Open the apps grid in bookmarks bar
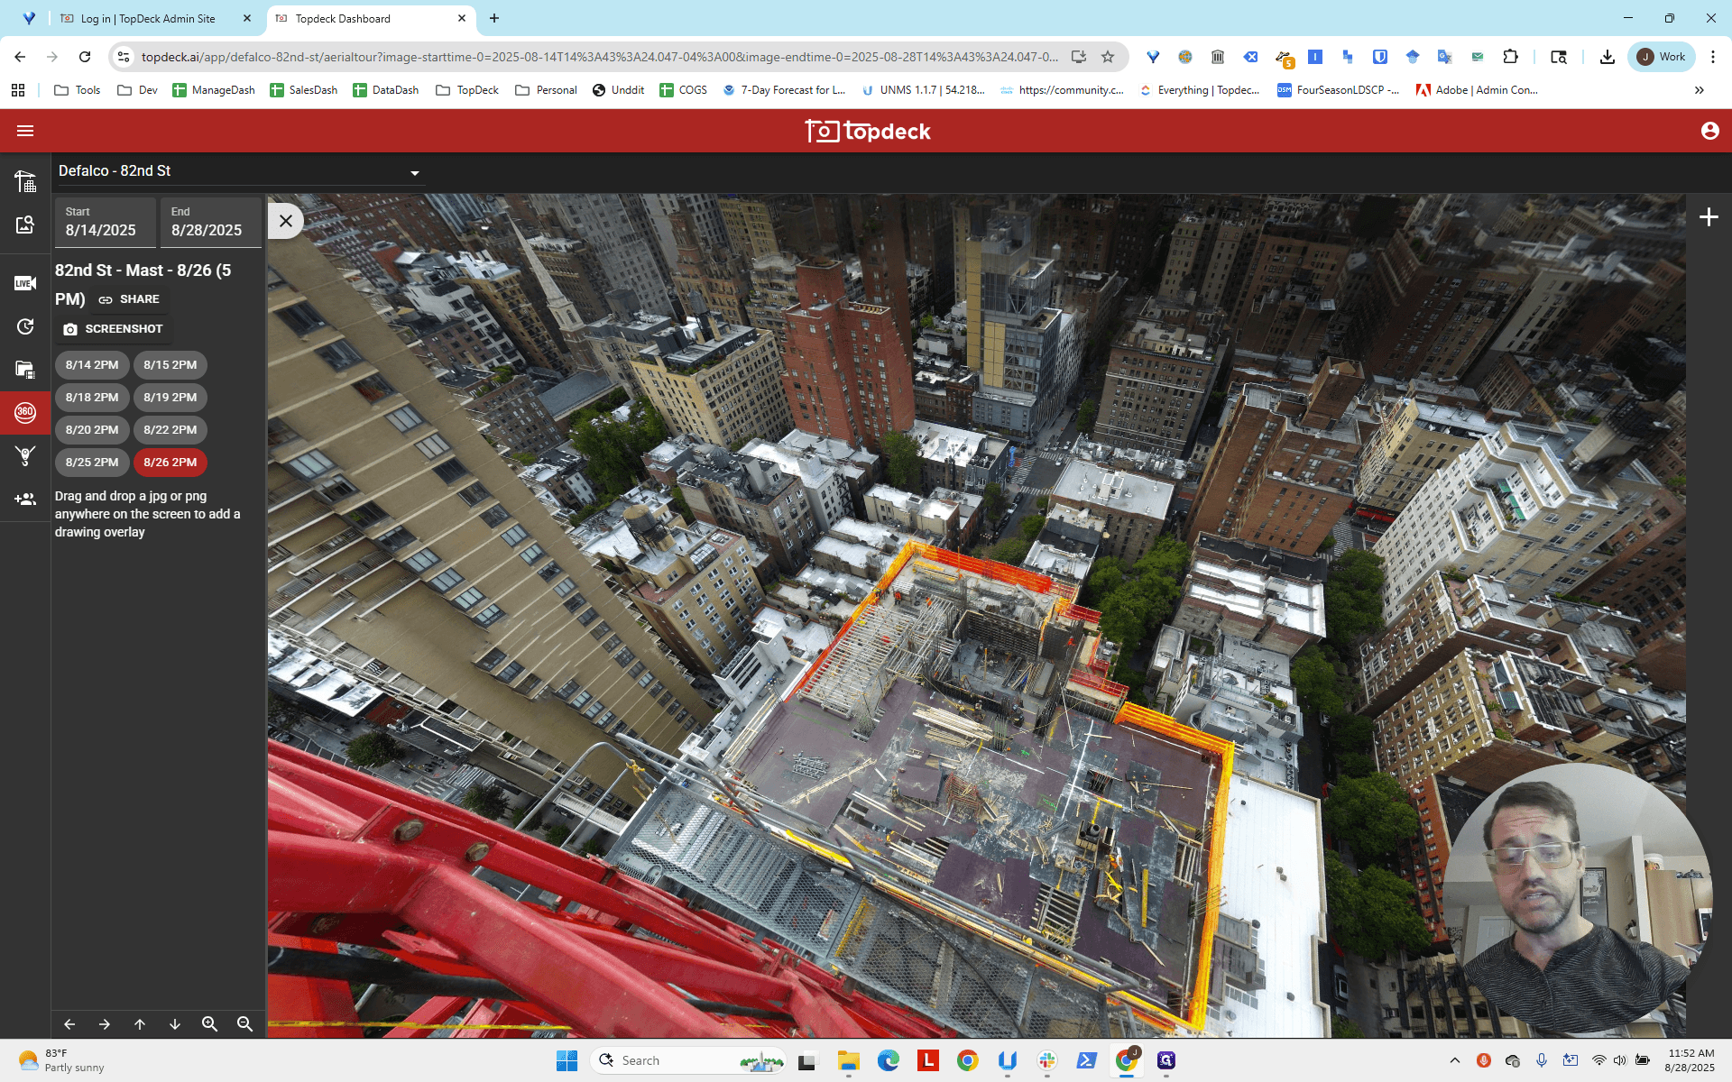The width and height of the screenshot is (1732, 1082). pos(18,90)
